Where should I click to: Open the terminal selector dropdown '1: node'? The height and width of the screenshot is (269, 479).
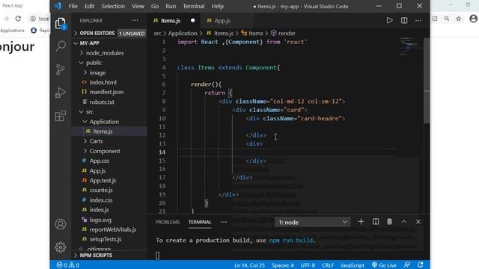pyautogui.click(x=313, y=222)
